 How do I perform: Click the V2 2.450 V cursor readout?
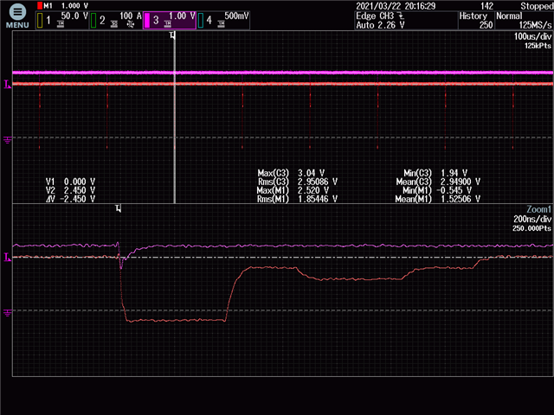pyautogui.click(x=70, y=190)
